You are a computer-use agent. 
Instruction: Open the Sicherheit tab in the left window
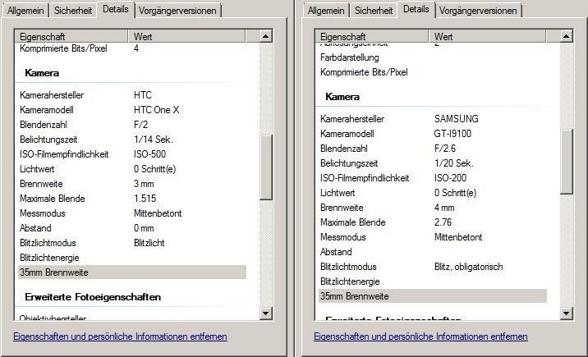tap(73, 11)
